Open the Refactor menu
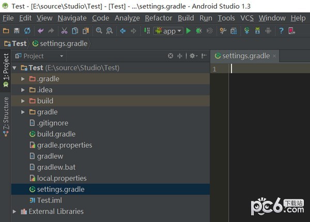 (x=159, y=18)
